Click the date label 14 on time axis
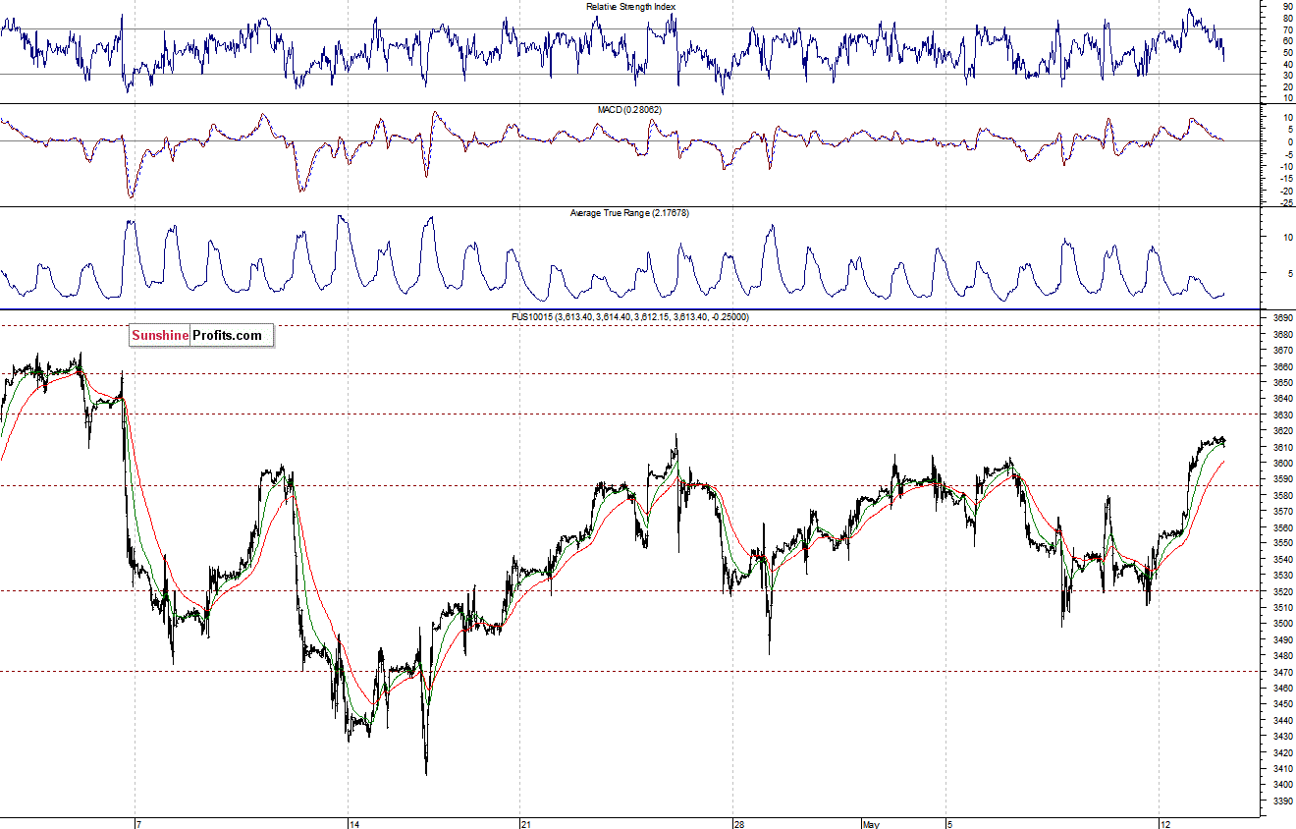 (354, 823)
